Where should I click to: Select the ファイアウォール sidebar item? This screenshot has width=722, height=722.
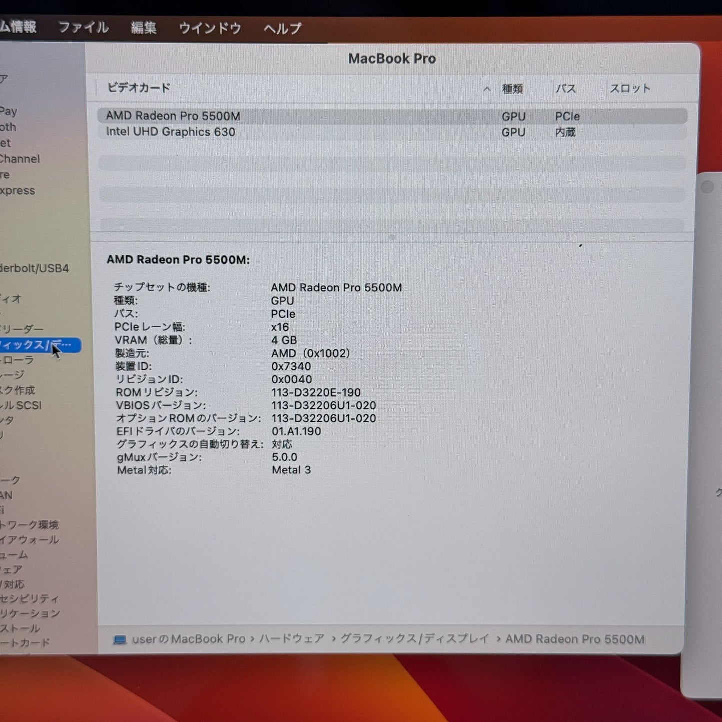click(29, 539)
